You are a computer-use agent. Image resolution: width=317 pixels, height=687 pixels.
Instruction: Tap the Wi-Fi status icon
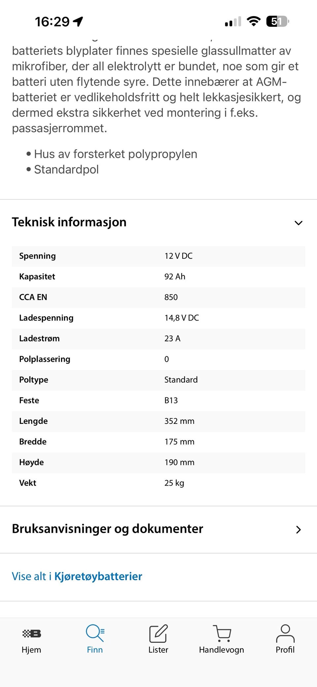253,21
